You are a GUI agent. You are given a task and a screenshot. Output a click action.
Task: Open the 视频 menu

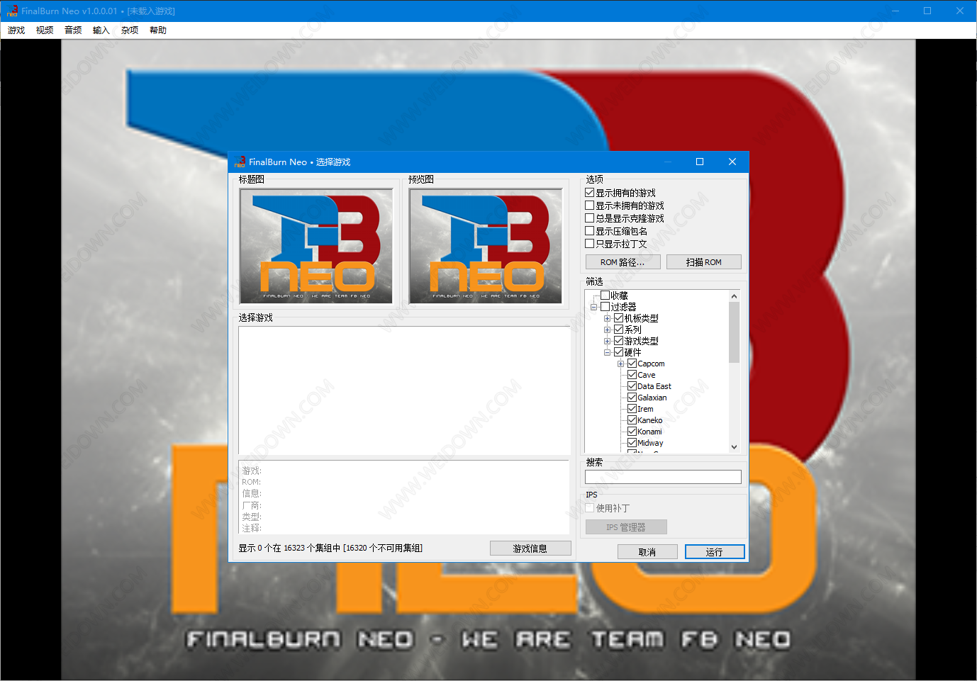[45, 30]
